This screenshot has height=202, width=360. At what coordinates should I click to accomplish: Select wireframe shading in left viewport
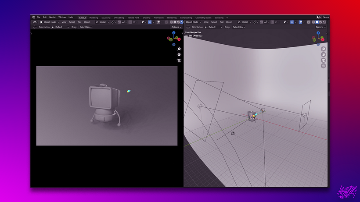click(x=171, y=22)
